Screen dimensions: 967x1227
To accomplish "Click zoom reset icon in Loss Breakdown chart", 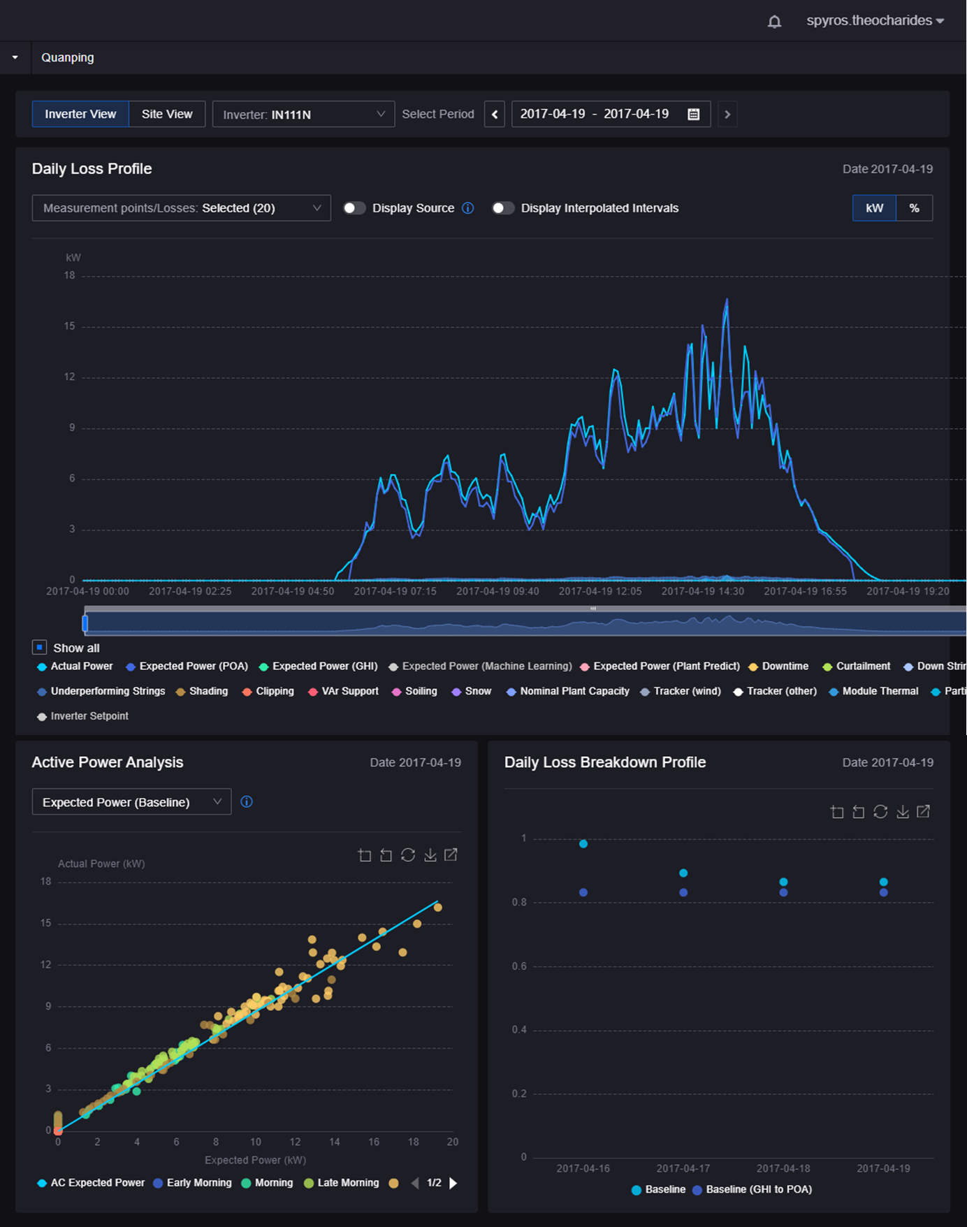I will pyautogui.click(x=859, y=812).
